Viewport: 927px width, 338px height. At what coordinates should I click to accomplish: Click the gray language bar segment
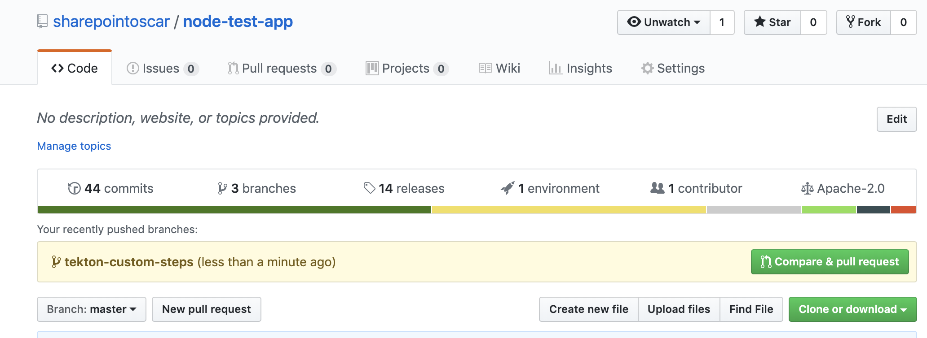(x=754, y=210)
